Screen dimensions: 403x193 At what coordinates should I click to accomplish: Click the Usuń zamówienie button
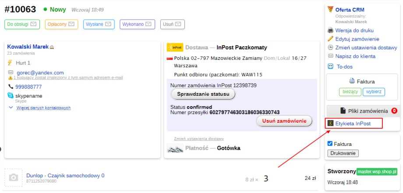[x=284, y=121]
